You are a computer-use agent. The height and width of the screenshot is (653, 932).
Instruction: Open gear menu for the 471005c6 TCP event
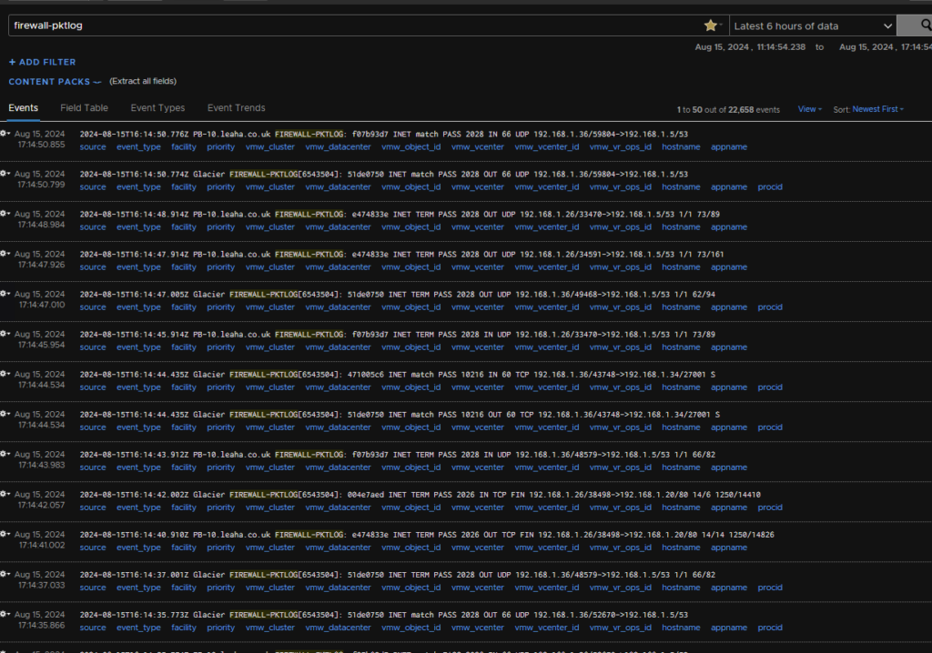5,374
